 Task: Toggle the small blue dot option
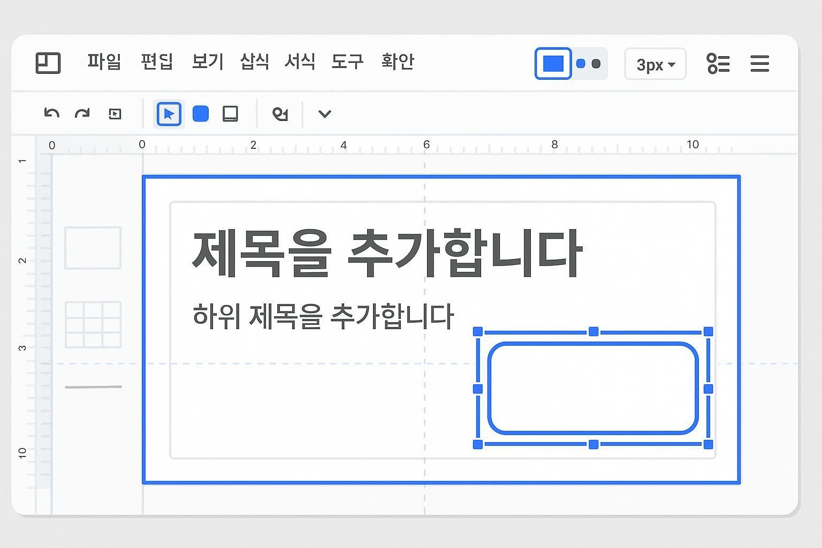tap(581, 64)
